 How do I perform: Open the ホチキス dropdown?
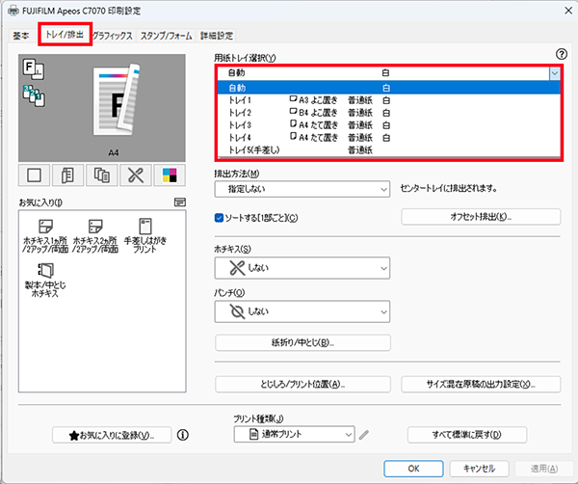point(302,268)
